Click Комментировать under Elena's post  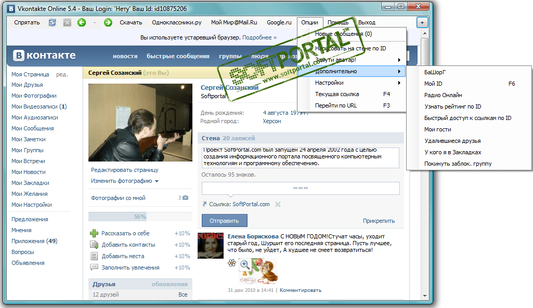pyautogui.click(x=301, y=290)
